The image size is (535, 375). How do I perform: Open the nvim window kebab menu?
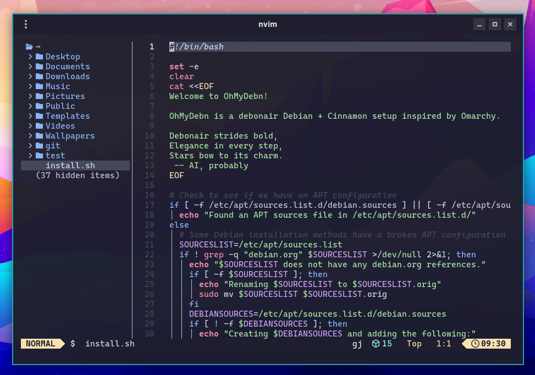[x=26, y=24]
